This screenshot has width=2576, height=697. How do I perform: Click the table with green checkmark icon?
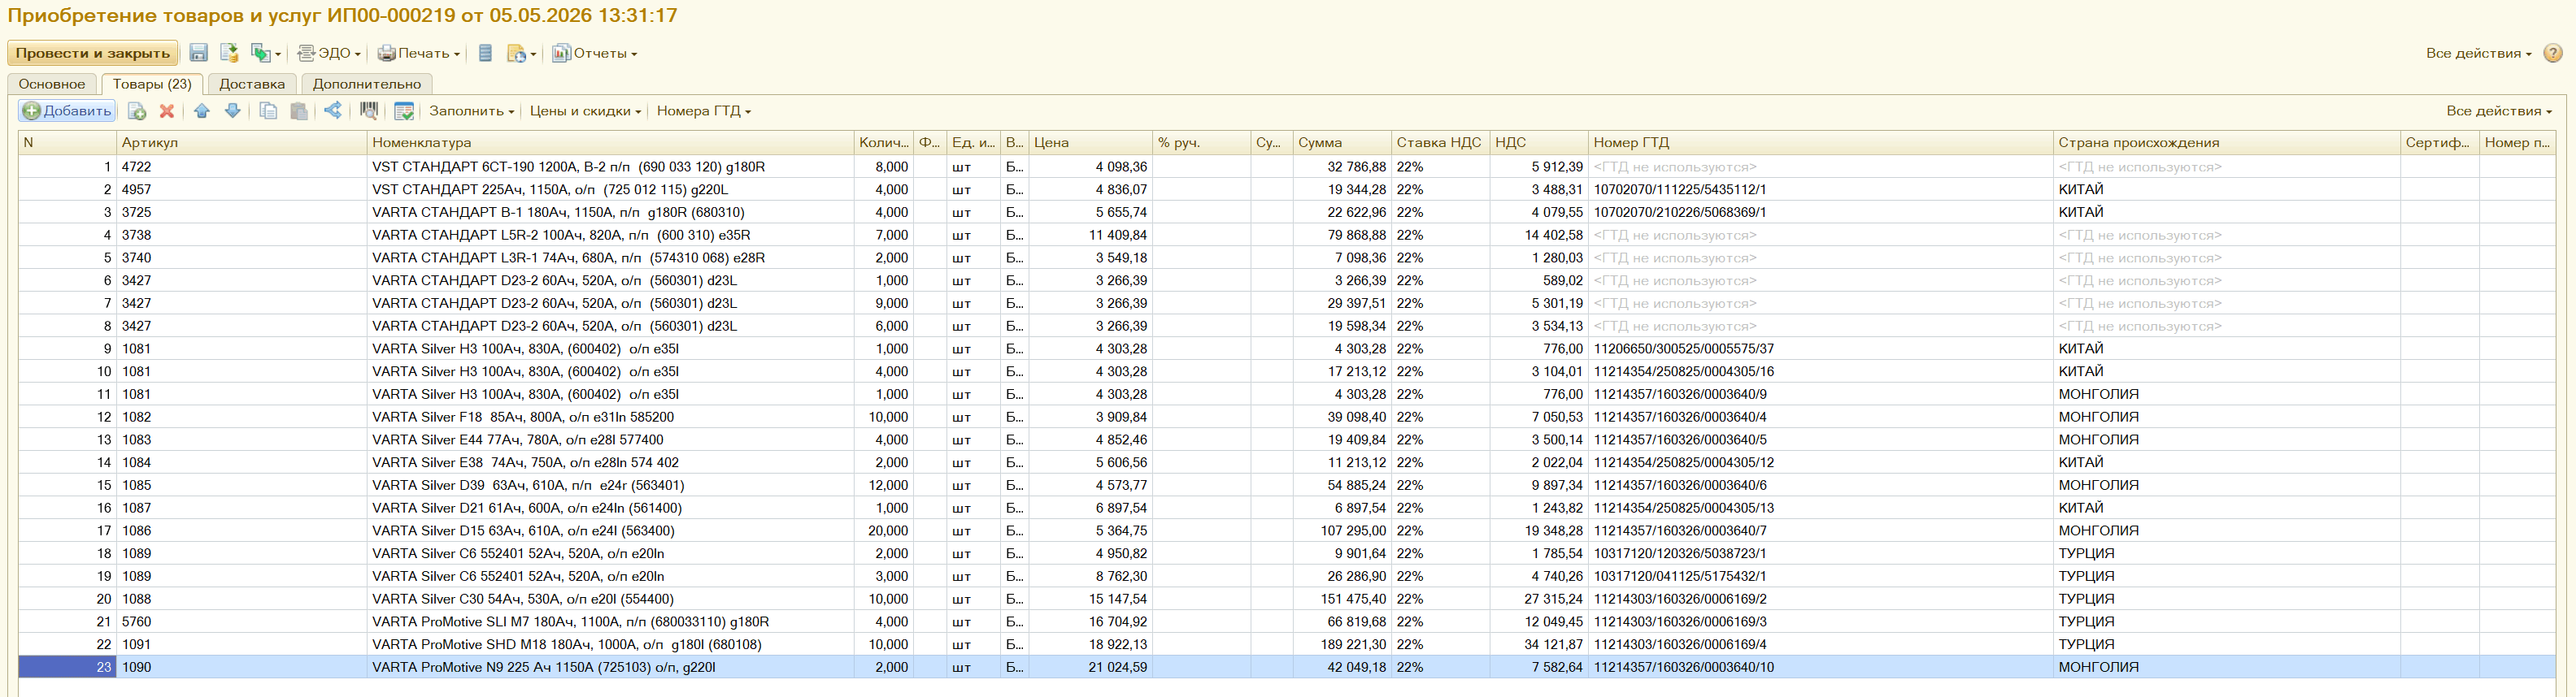tap(404, 110)
